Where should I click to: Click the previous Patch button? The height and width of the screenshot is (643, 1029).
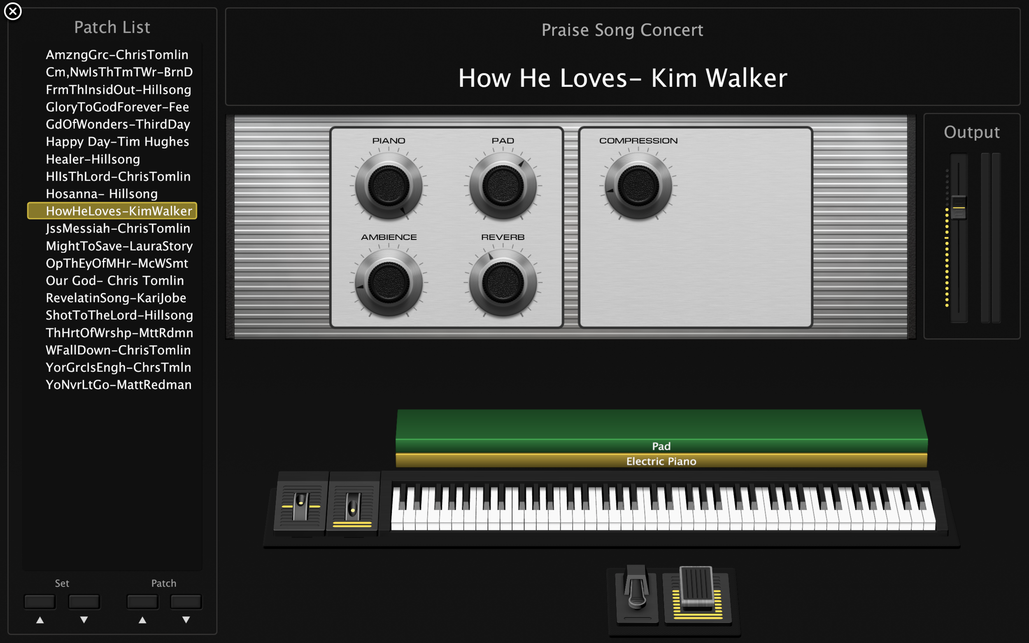click(142, 602)
